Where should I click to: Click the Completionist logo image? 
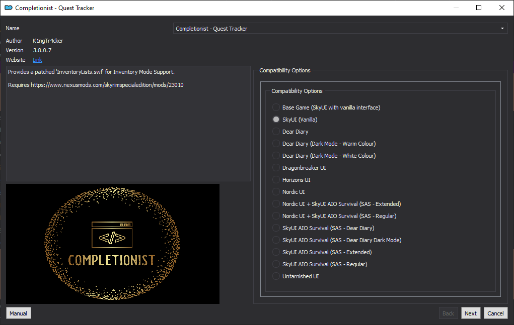113,244
